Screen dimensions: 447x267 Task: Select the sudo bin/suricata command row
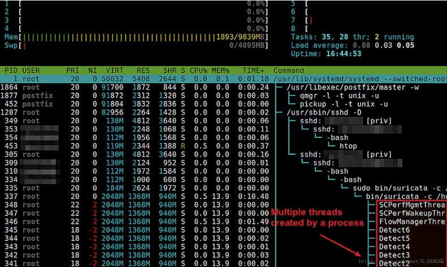coord(223,188)
